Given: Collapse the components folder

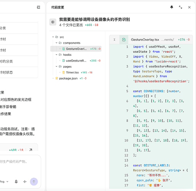Looking at the screenshot, I should [56, 43].
